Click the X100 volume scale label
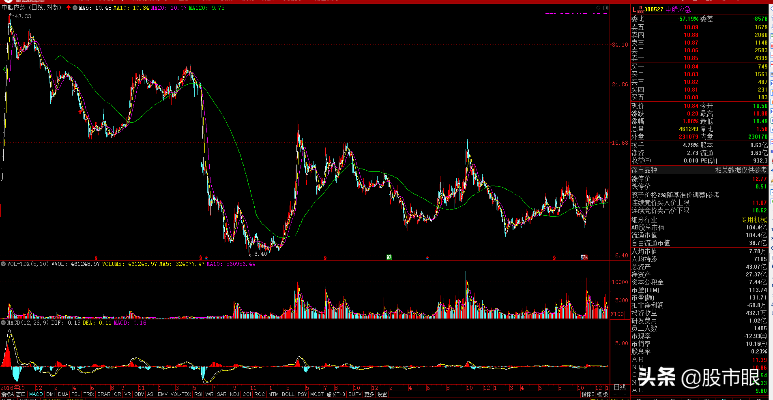 617,314
